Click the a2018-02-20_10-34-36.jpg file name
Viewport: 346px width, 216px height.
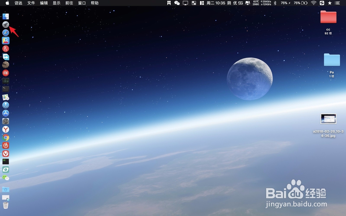click(x=328, y=133)
